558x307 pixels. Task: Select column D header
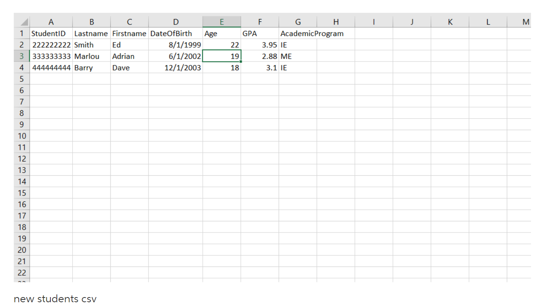pos(176,22)
